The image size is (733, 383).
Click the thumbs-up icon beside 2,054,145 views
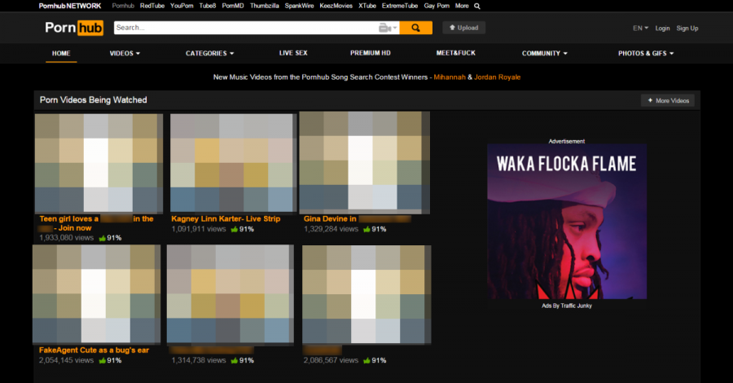102,360
